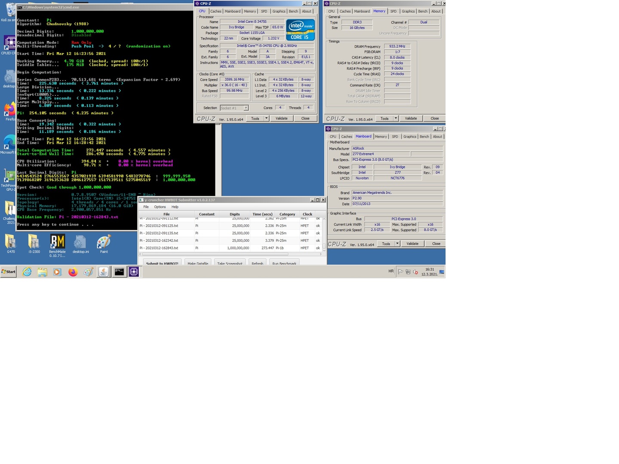This screenshot has height=464, width=619.
Task: Open Help menu in HWBOT Submitter
Action: pyautogui.click(x=175, y=207)
